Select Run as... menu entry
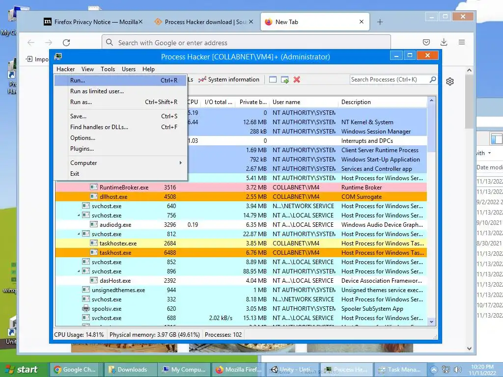 point(120,102)
